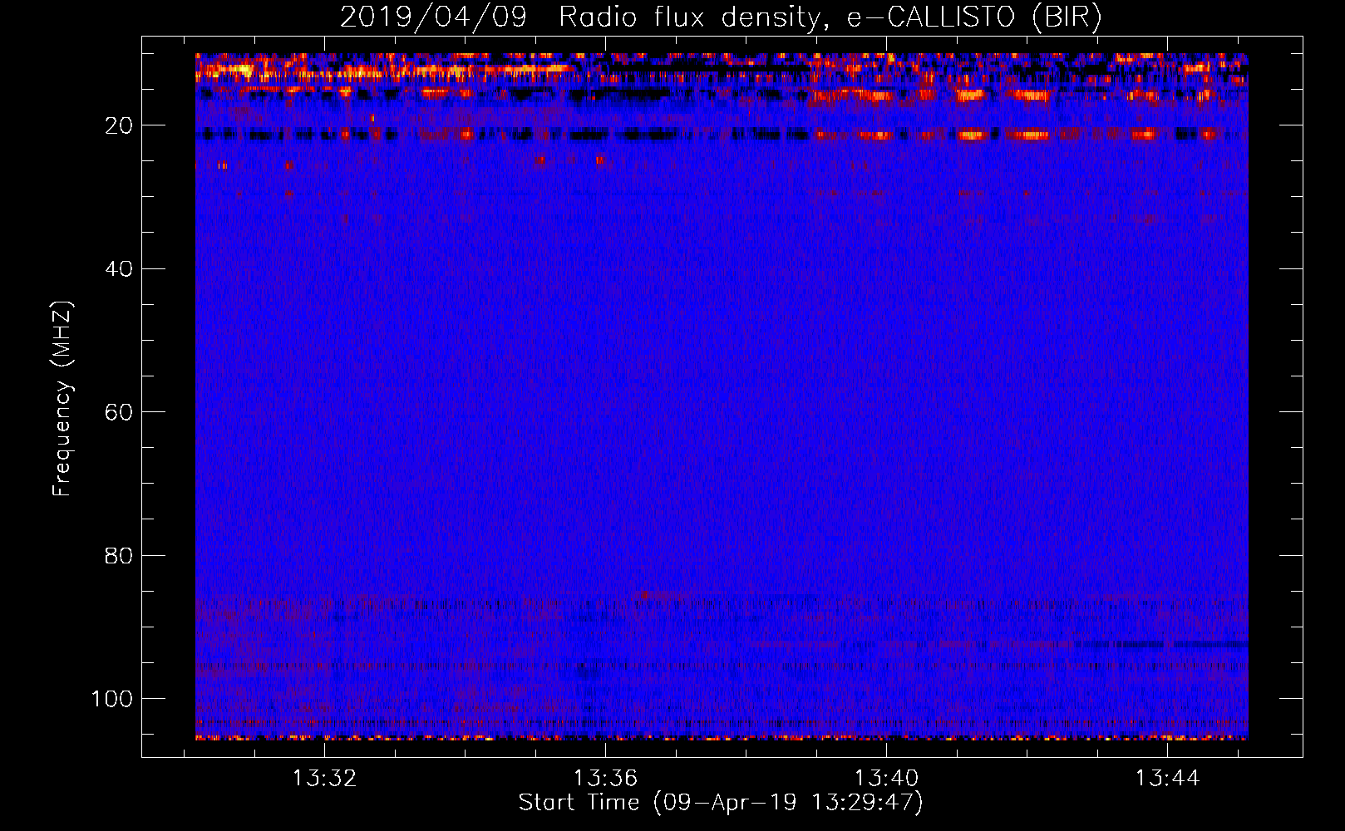Click the plot title "Radio flux density, e-CALLISTO (BIR)"
Image resolution: width=1345 pixels, height=831 pixels.
(830, 17)
